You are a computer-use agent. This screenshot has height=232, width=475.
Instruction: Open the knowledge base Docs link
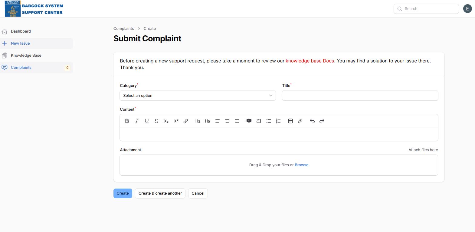click(x=310, y=61)
